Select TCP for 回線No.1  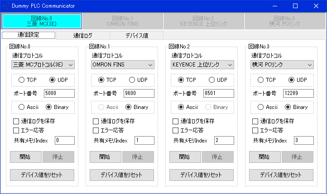(107, 80)
